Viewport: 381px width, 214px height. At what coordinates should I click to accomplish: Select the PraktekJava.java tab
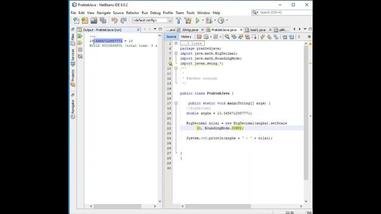pyautogui.click(x=224, y=30)
